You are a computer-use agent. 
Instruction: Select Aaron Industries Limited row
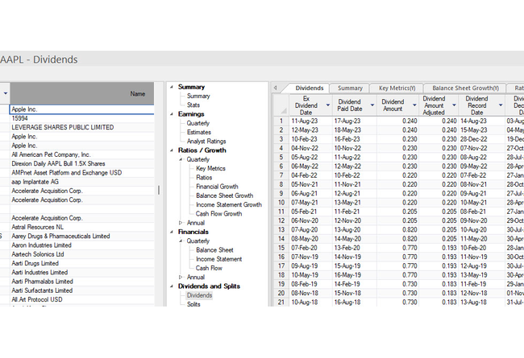[x=82, y=245]
